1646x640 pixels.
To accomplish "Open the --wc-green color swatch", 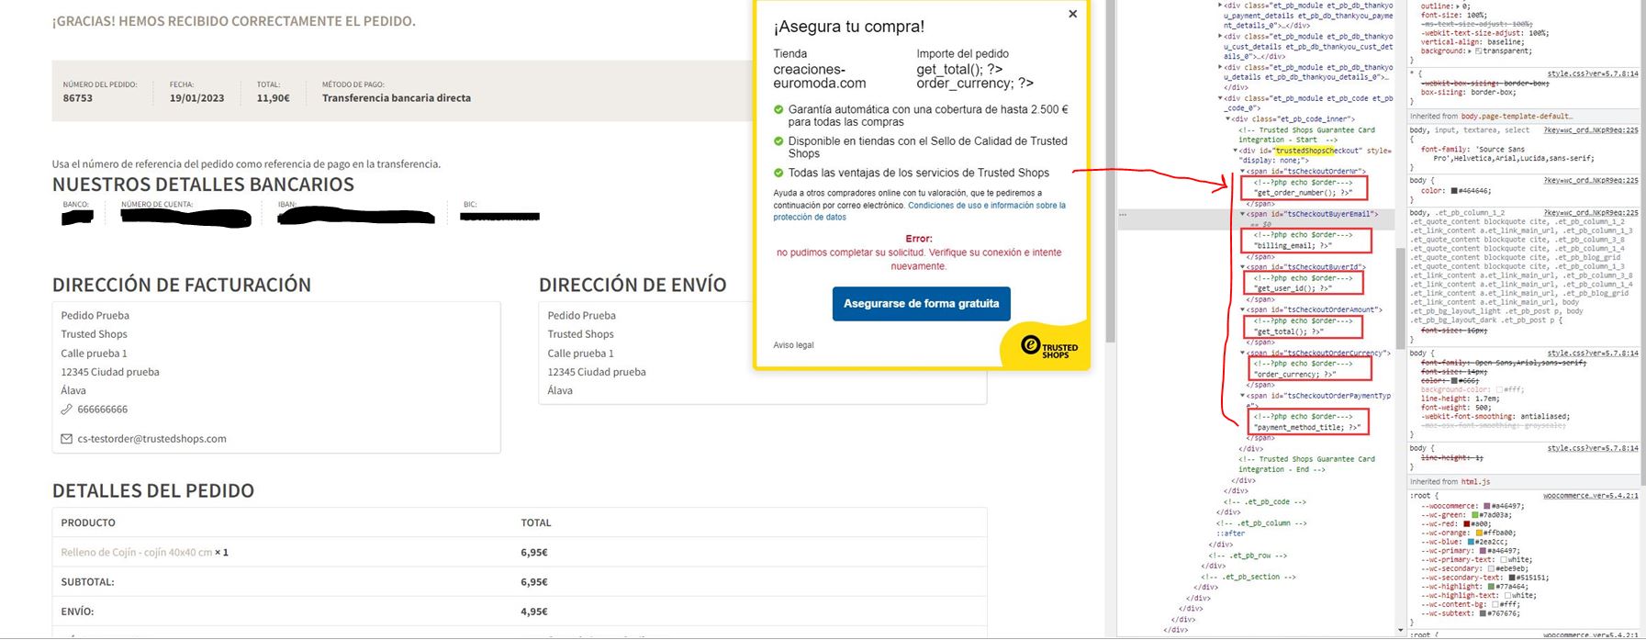I will [x=1475, y=515].
